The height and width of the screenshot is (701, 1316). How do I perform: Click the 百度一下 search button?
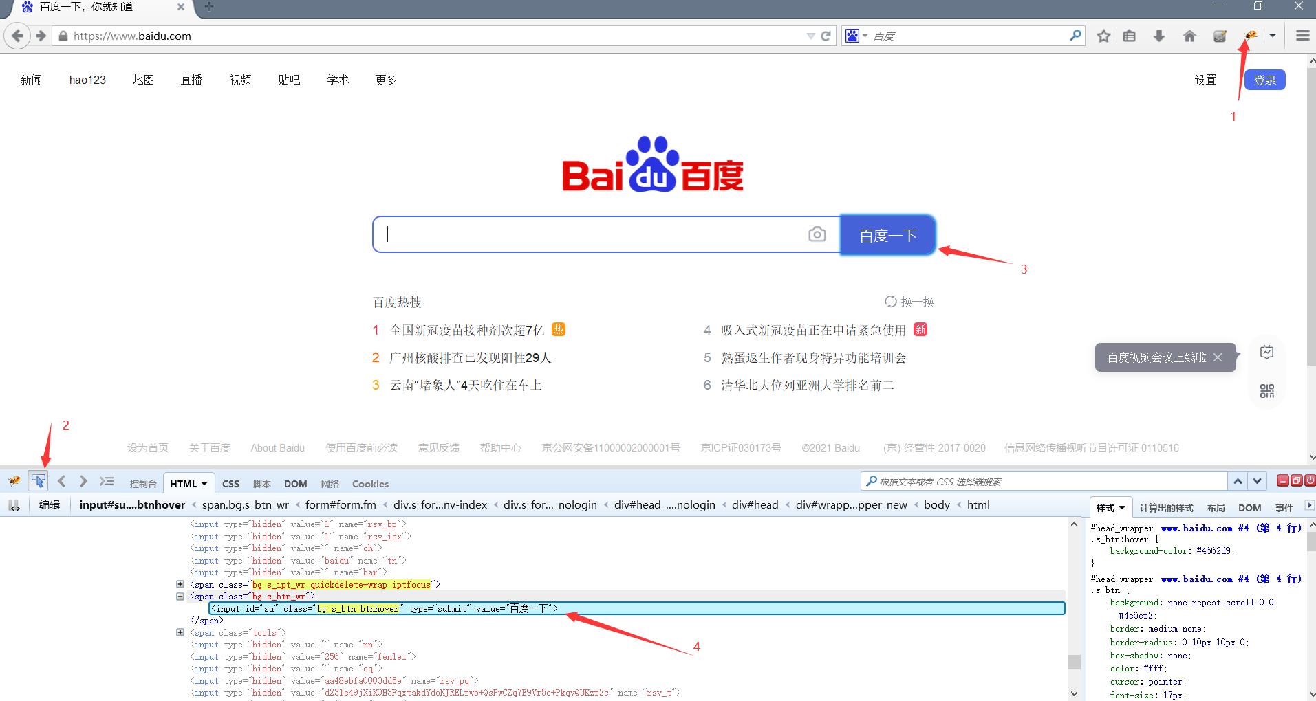[887, 235]
